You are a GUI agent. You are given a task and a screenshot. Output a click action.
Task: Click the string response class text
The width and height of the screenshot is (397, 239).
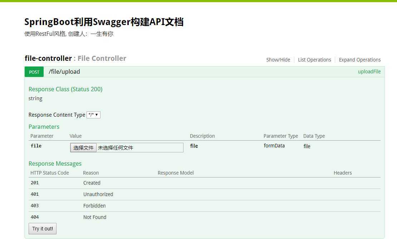point(35,98)
